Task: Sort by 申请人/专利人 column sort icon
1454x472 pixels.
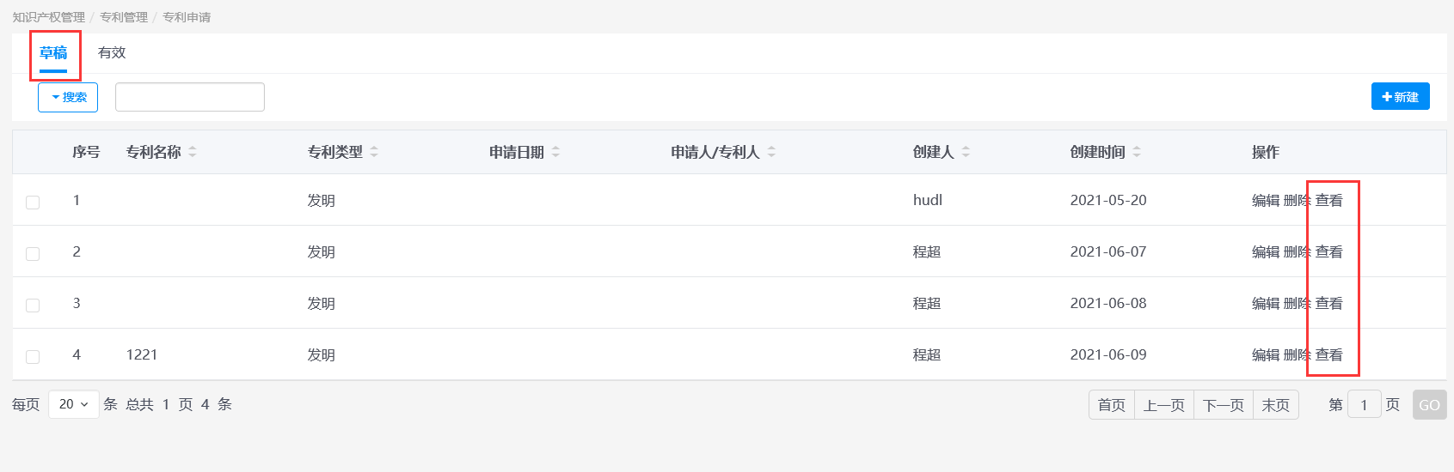Action: pos(771,152)
